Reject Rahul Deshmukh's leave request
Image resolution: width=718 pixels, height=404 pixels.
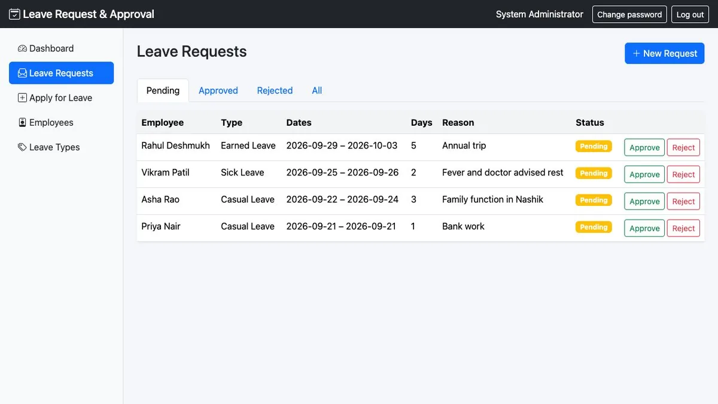pos(683,147)
